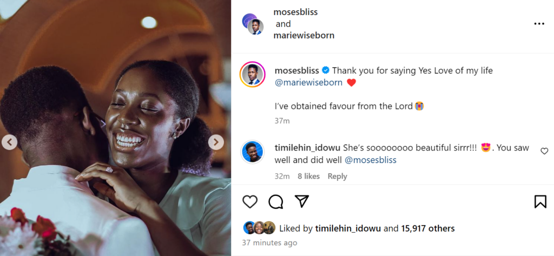554x256 pixels.
Task: Open timilehin_idowu's comment profile picture
Action: [252, 152]
